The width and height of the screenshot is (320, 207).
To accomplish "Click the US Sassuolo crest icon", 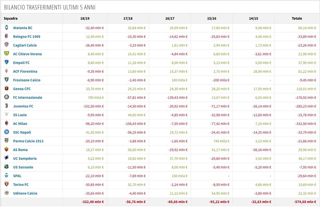I will click(x=7, y=167).
